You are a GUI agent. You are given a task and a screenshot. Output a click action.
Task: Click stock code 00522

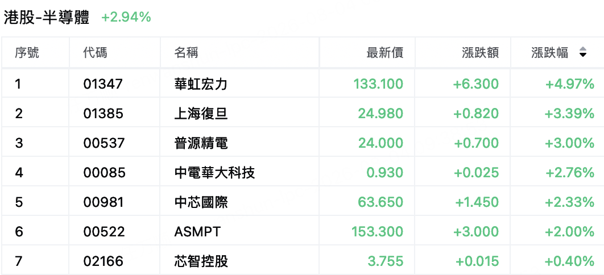104,232
